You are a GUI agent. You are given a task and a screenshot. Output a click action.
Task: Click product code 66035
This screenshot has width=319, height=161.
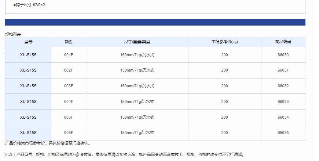tap(283, 133)
